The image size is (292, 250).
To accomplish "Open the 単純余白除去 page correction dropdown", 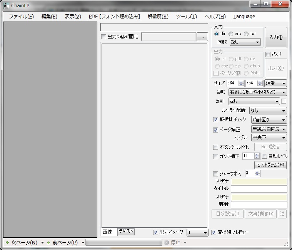I will pyautogui.click(x=269, y=129).
